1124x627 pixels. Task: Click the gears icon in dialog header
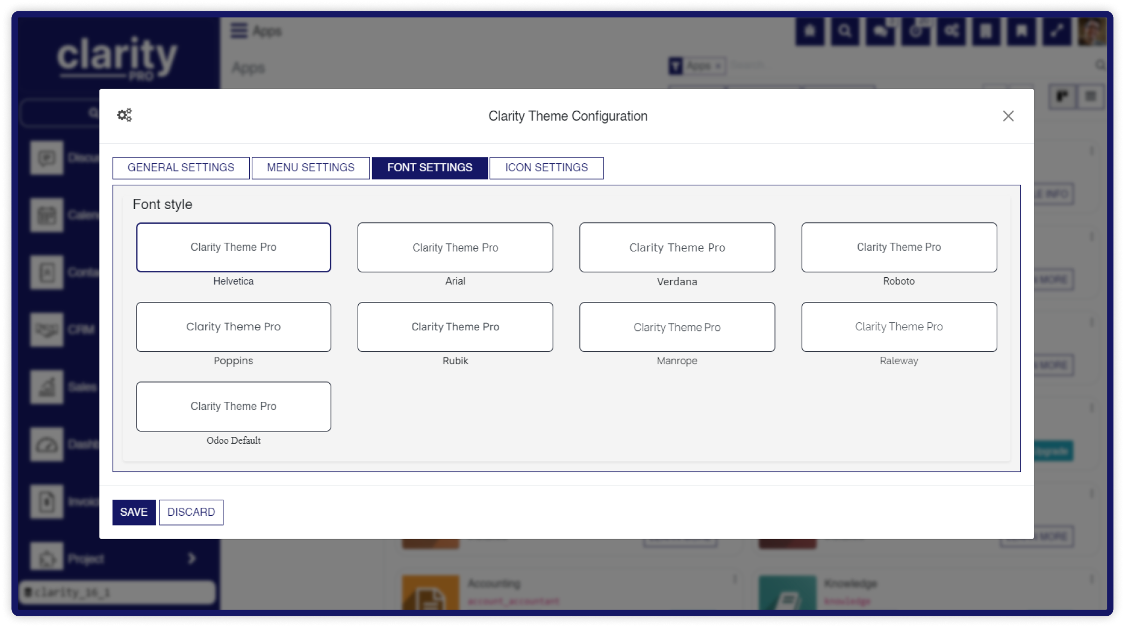click(x=125, y=116)
